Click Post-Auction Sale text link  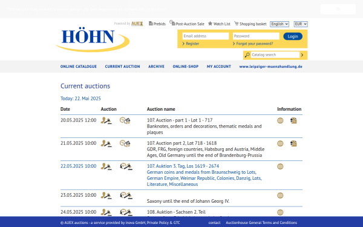pyautogui.click(x=190, y=24)
